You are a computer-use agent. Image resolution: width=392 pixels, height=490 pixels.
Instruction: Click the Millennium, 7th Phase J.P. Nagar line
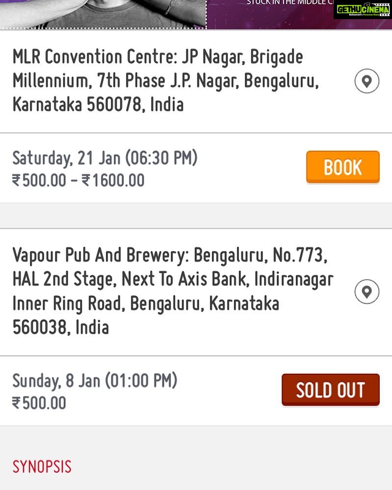[166, 80]
